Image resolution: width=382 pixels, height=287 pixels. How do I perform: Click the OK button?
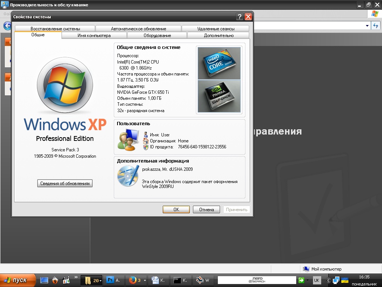(176, 209)
